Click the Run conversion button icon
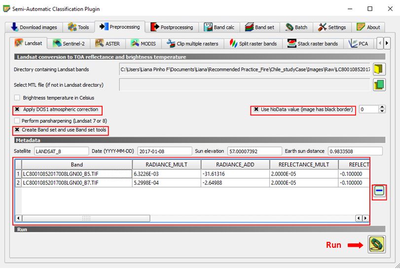Viewport: 400px width, 269px height. tap(376, 245)
